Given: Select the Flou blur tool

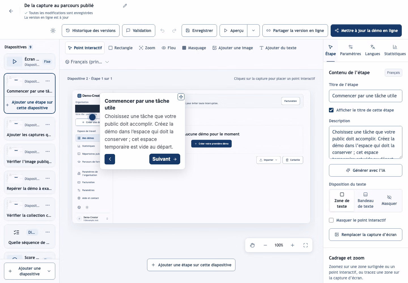Looking at the screenshot, I should point(169,48).
